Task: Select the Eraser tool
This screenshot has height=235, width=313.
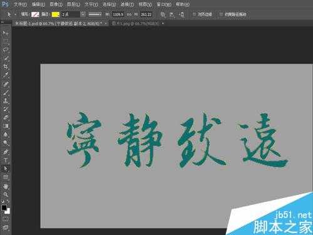Action: (6, 118)
